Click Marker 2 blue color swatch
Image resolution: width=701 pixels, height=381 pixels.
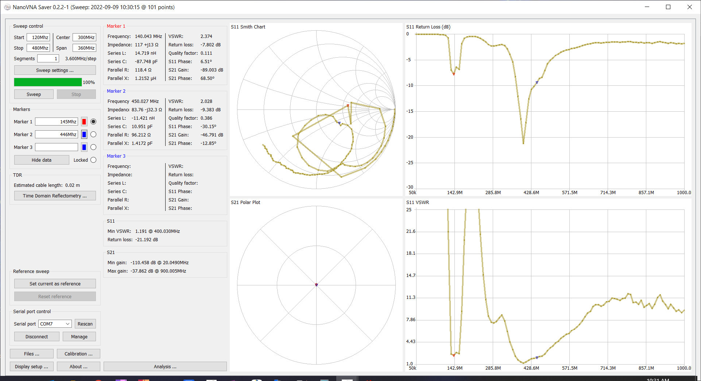84,135
